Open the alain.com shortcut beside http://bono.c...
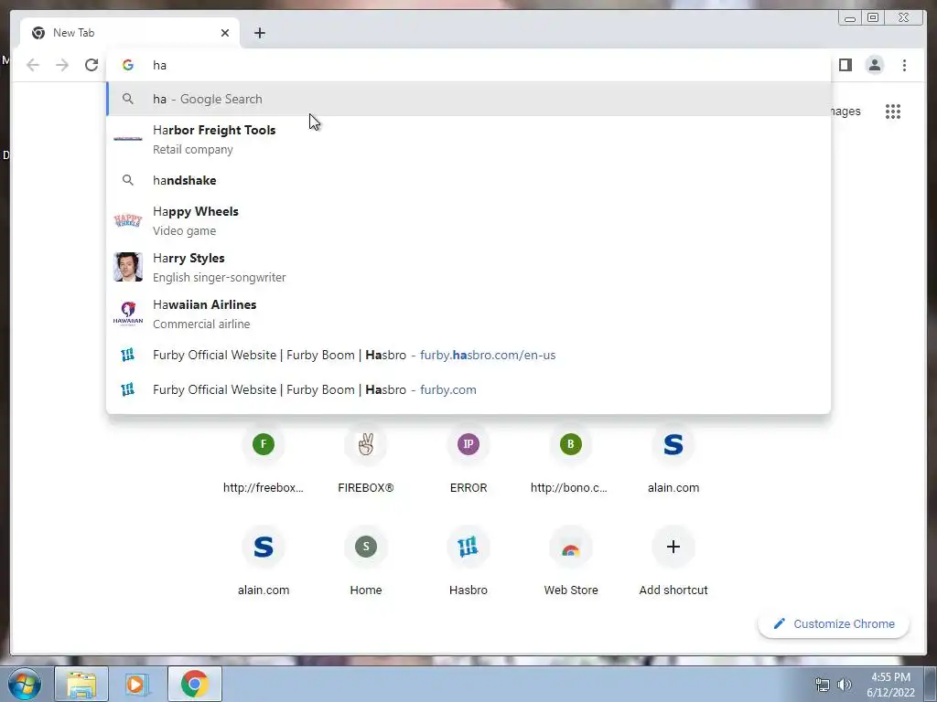 pyautogui.click(x=673, y=460)
